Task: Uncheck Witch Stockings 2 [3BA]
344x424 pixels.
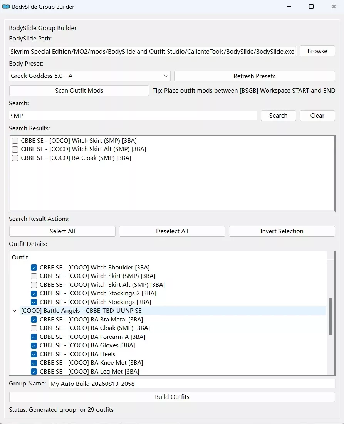Action: (x=34, y=293)
